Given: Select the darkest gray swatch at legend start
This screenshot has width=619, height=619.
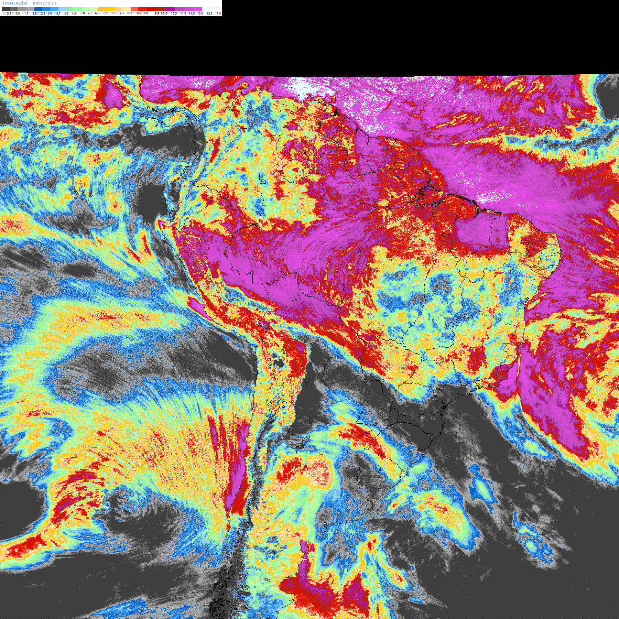Looking at the screenshot, I should 6,9.
